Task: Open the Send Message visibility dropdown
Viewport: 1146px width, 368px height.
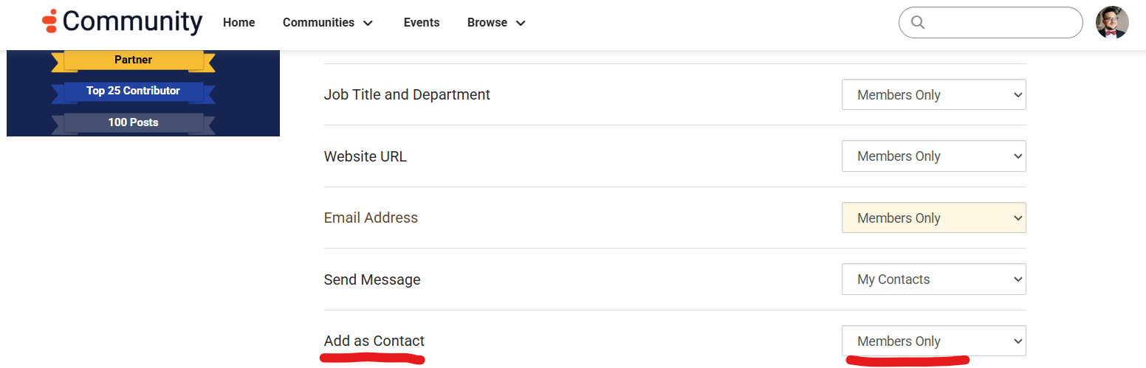Action: [x=933, y=280]
